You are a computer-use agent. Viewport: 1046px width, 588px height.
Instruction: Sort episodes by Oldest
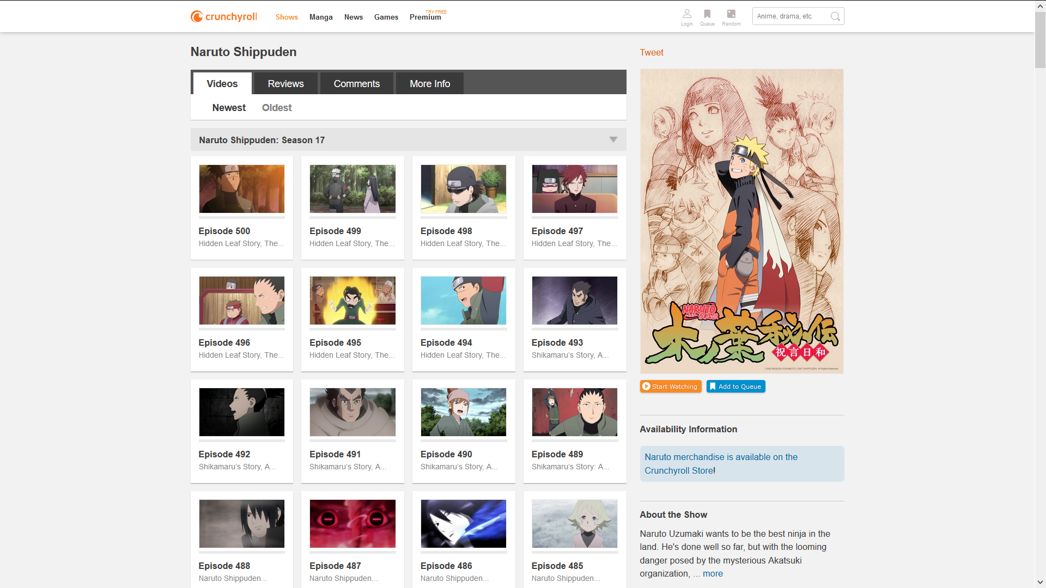click(277, 108)
